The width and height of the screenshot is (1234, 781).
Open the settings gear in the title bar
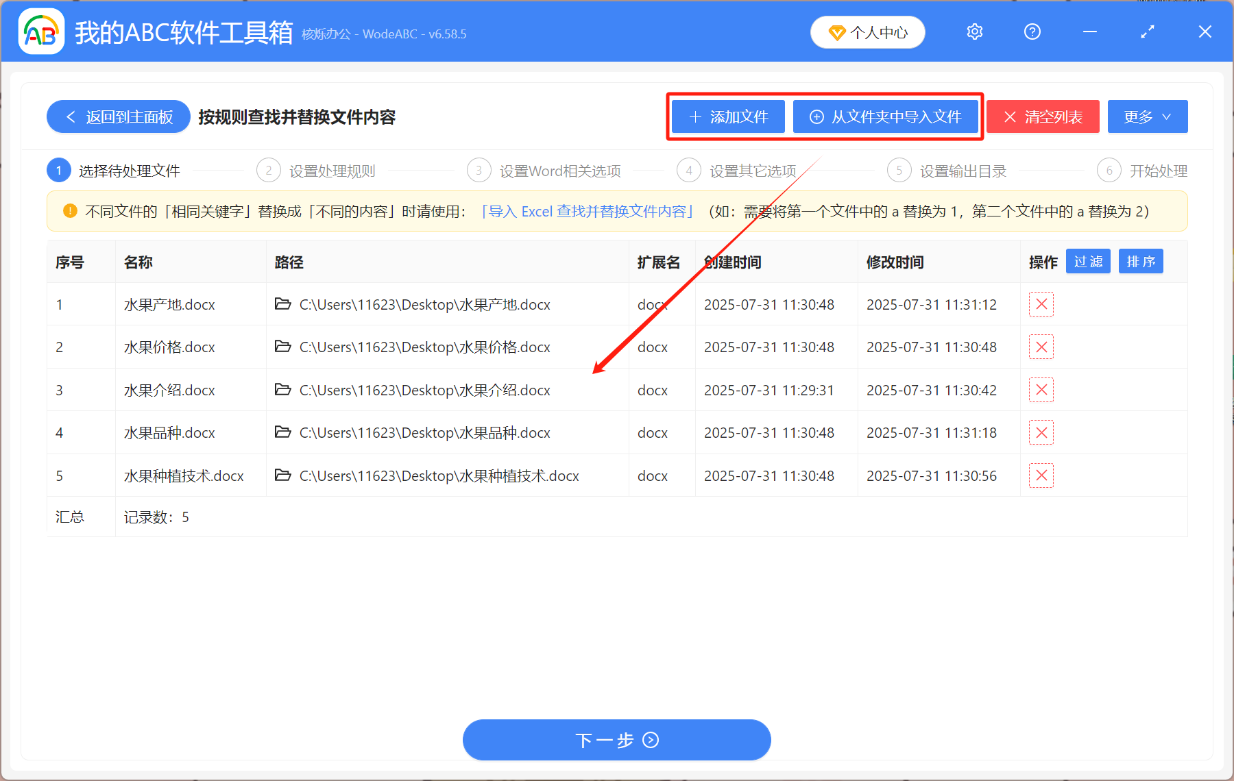(974, 32)
